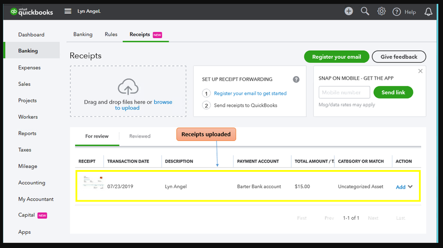Sort by Category or Match column header
The image size is (443, 248).
tap(361, 161)
